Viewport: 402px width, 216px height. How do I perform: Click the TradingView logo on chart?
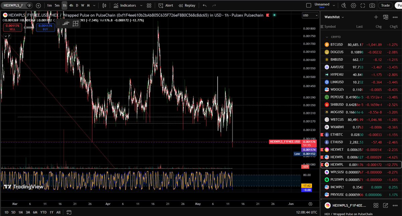coord(23,187)
